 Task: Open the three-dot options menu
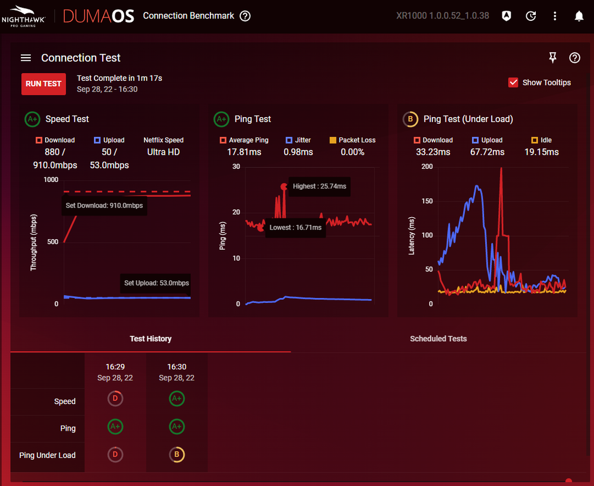[x=555, y=16]
